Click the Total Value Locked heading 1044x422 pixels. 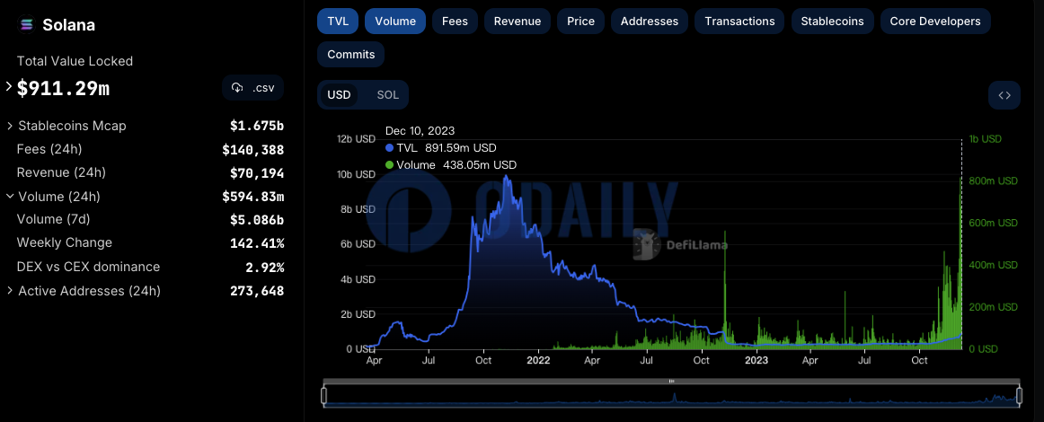coord(75,61)
